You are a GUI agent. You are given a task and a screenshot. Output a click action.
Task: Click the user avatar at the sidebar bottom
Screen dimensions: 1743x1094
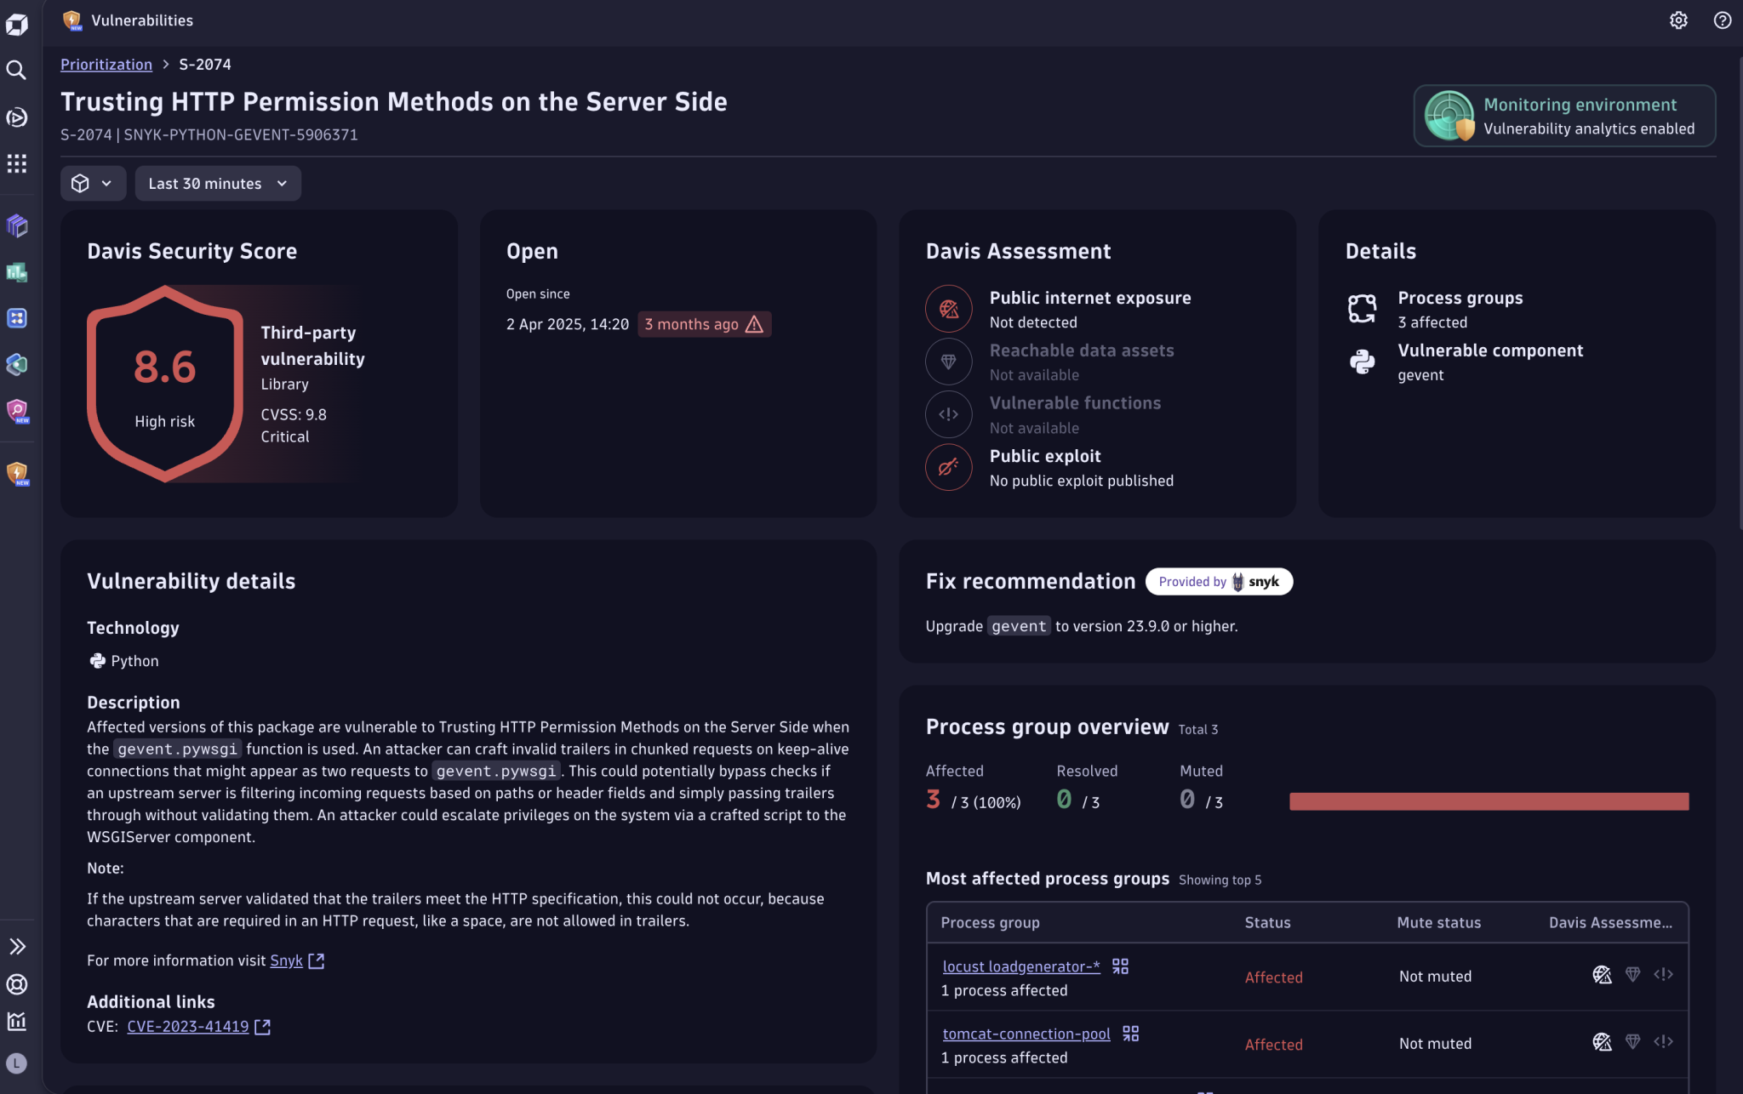point(17,1063)
